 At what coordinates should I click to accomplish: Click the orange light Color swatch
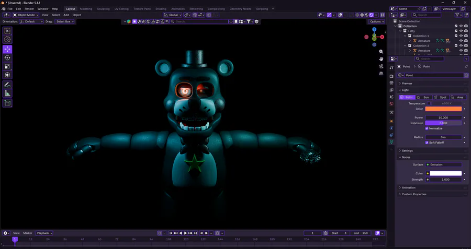(443, 109)
